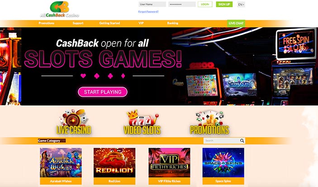Viewport: 318px width, 187px height.
Task: Click the search magnifier icon
Action: click(242, 140)
